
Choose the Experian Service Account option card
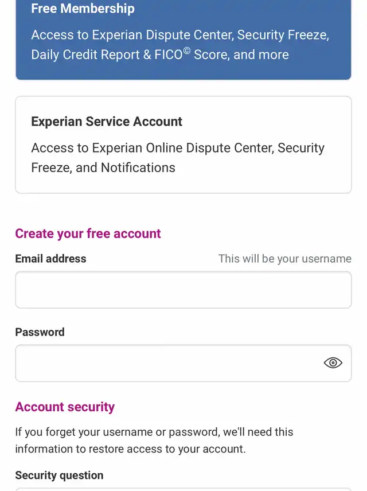coord(183,145)
